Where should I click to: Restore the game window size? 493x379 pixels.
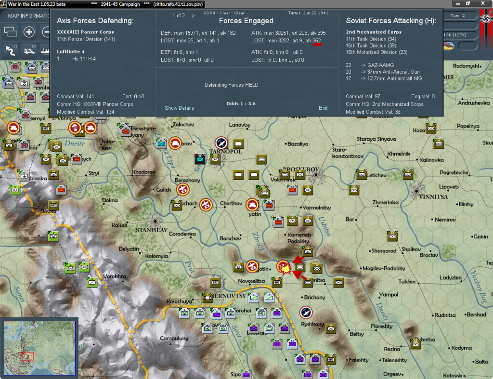[468, 3]
